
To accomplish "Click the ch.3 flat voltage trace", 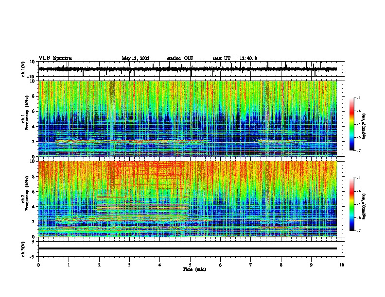I will (x=188, y=248).
